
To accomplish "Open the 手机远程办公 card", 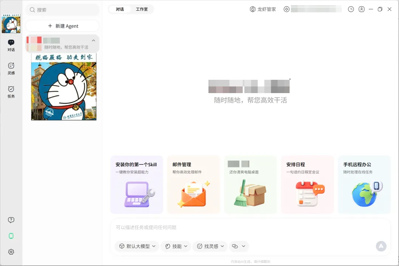I will 364,185.
